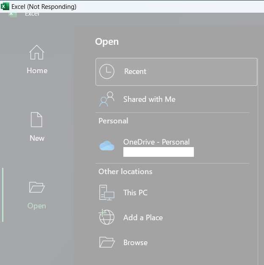Click the Open folder icon in sidebar
Screen dimensions: 264x265
[x=37, y=187]
